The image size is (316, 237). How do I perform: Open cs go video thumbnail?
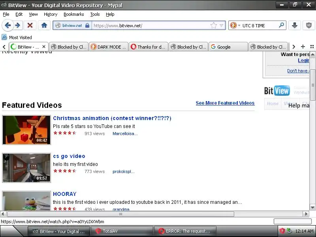click(26, 168)
